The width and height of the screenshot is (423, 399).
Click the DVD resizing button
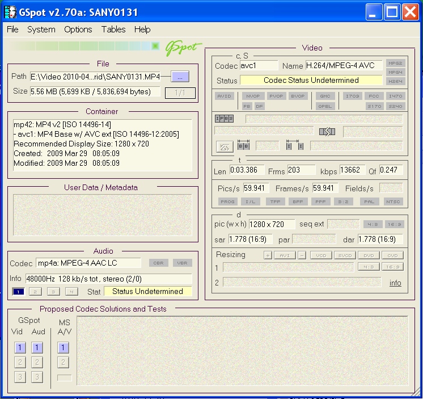(369, 255)
